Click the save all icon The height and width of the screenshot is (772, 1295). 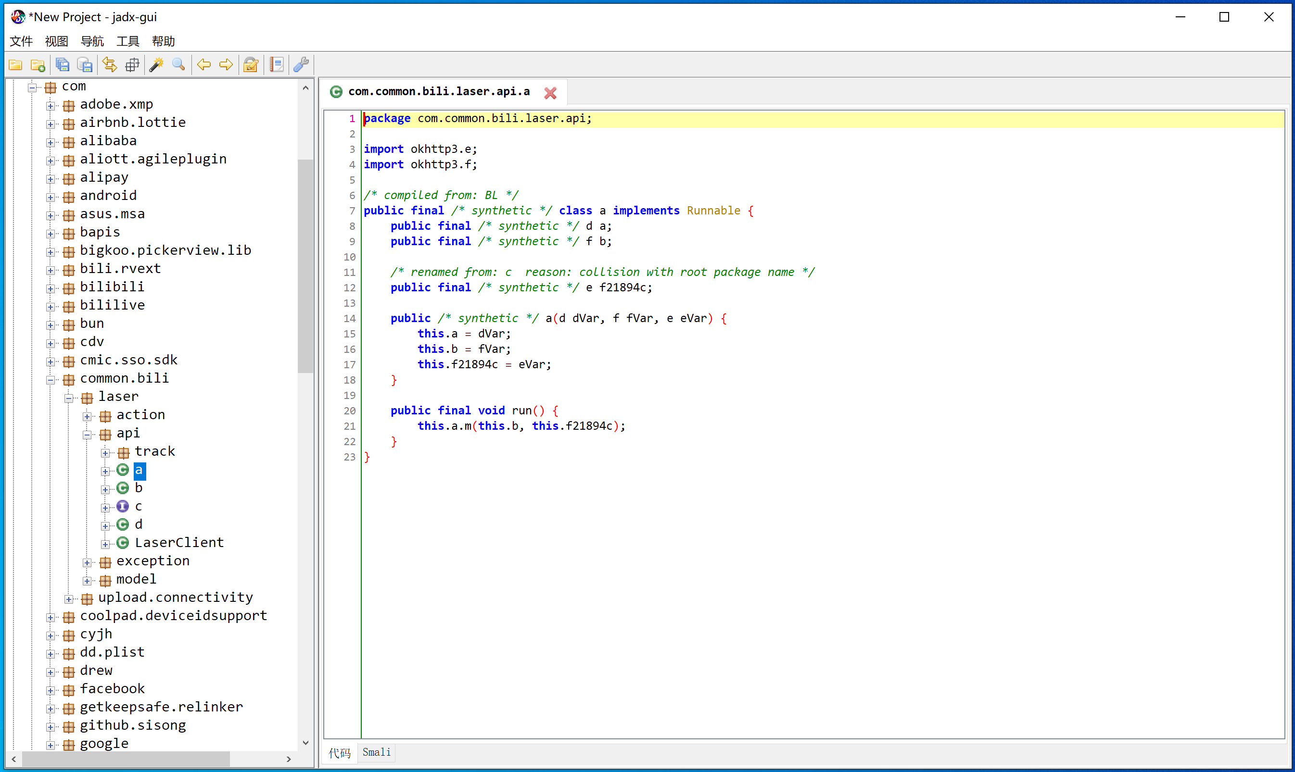coord(63,65)
